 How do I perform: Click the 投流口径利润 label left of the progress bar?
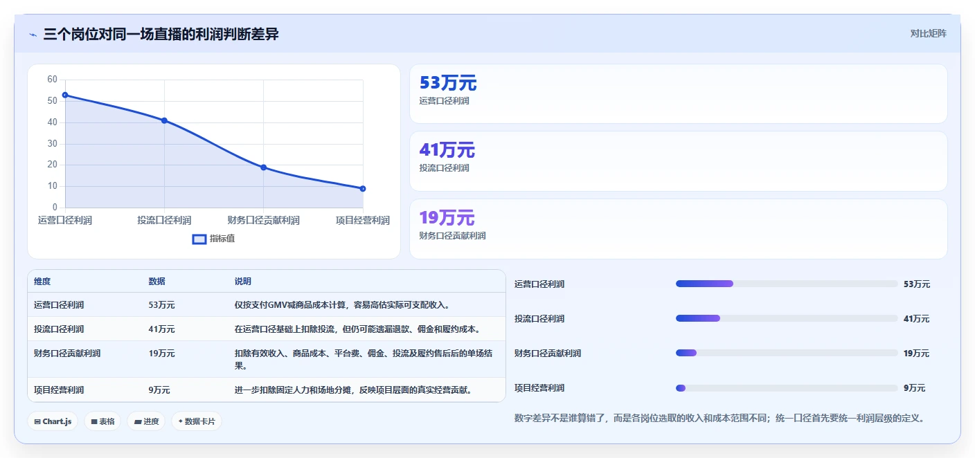pos(539,319)
